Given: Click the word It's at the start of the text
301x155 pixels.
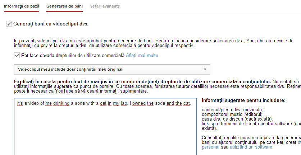Looking at the screenshot, I should point(20,103).
